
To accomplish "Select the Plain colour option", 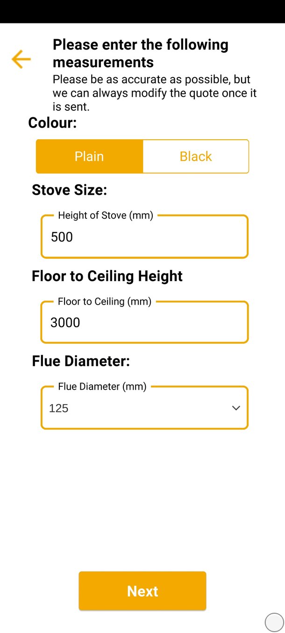I will (89, 156).
